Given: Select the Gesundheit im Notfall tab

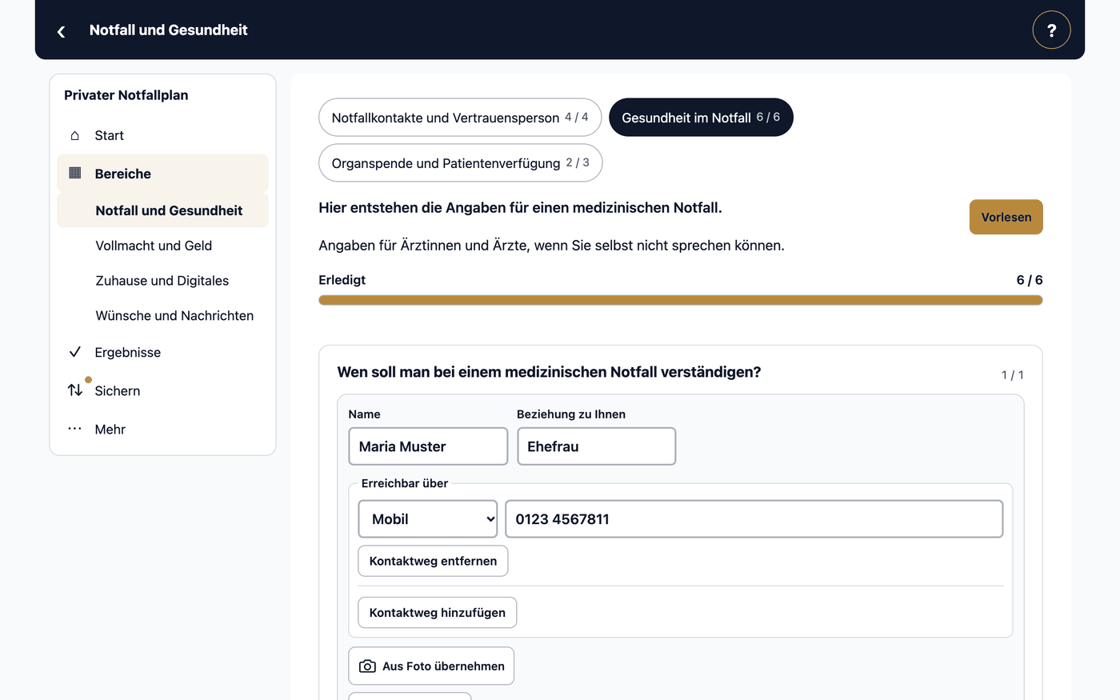Looking at the screenshot, I should [x=701, y=118].
